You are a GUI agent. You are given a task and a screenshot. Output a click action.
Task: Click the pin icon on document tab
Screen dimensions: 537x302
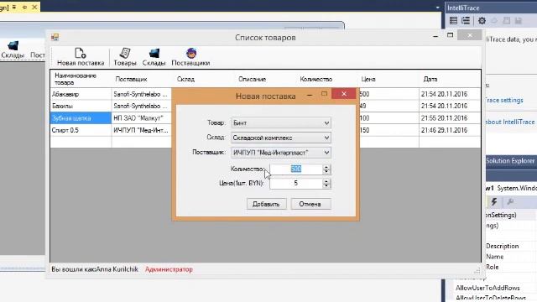[x=24, y=7]
